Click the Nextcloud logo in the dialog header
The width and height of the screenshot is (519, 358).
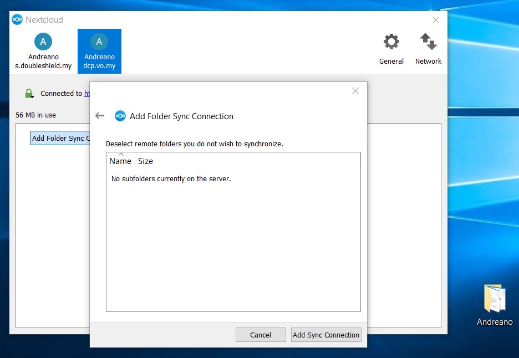click(x=120, y=116)
